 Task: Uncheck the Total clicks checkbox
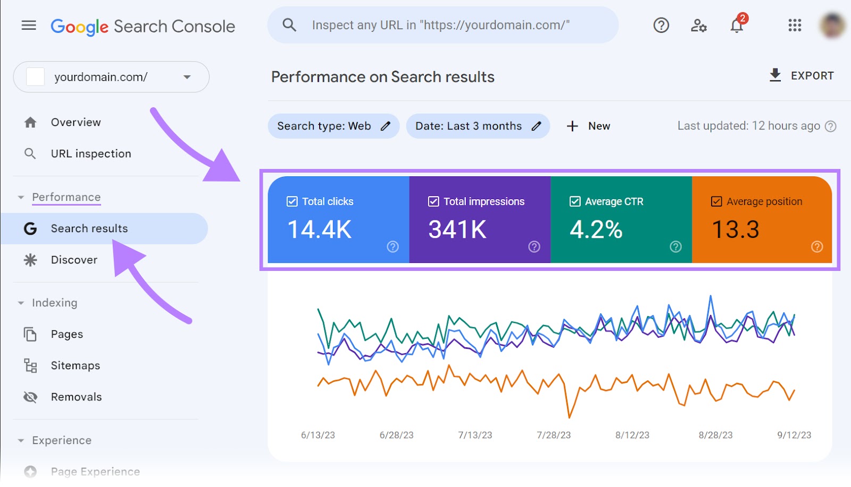click(x=291, y=201)
